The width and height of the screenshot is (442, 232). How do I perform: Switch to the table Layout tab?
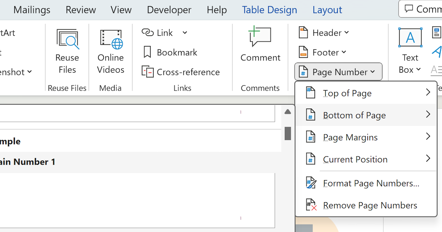tap(327, 10)
